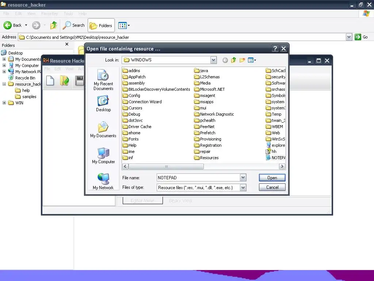
Task: Click Explorer address path field
Action: 182,37
